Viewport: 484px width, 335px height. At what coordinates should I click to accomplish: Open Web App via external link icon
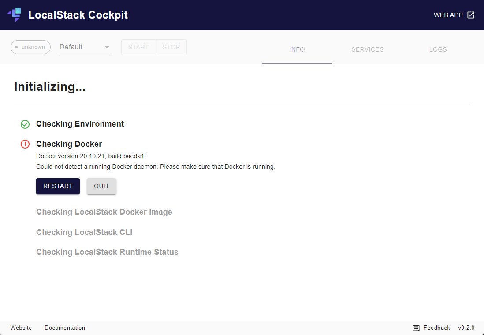coord(471,15)
